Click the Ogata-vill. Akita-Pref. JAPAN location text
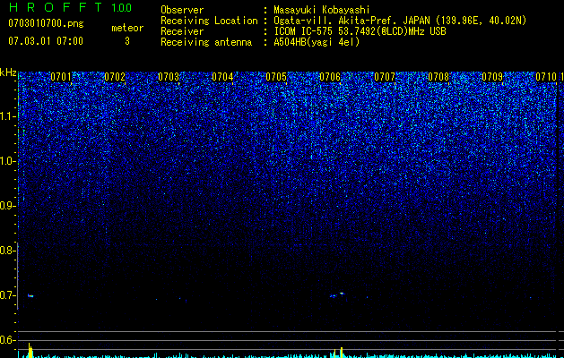The height and width of the screenshot is (358, 564). 400,21
